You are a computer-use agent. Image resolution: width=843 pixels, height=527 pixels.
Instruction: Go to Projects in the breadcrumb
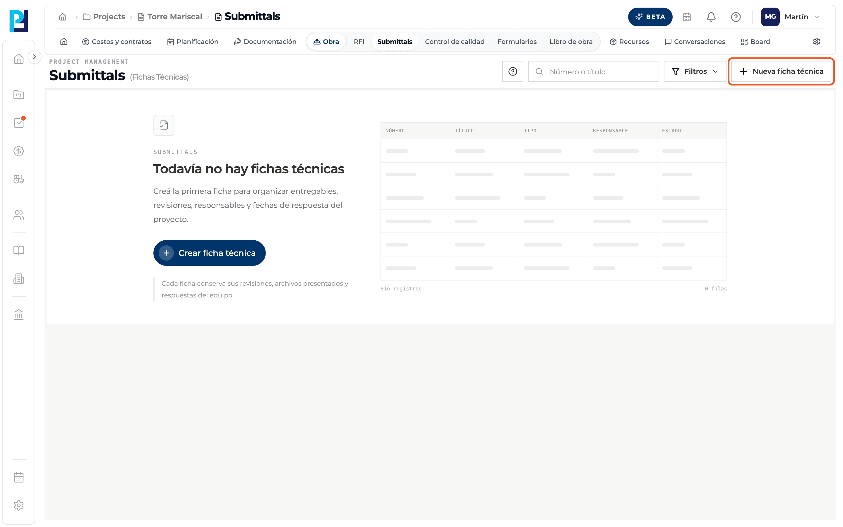tap(104, 17)
